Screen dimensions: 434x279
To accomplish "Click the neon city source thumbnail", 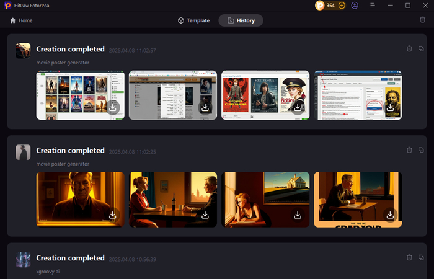I will click(23, 260).
